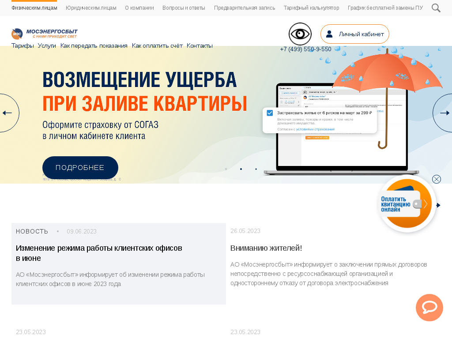Screen dimensions: 452x339
Task: Toggle the visually impaired eye icon
Action: (300, 34)
